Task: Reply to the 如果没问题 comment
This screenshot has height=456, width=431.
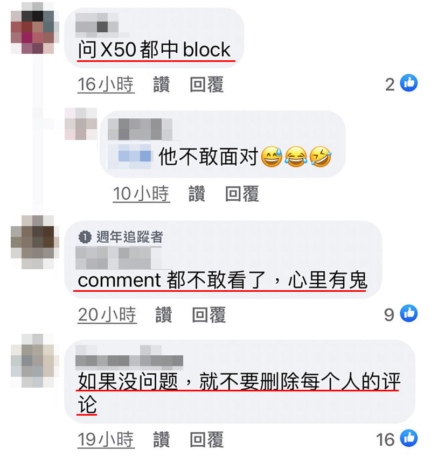Action: pos(207,439)
